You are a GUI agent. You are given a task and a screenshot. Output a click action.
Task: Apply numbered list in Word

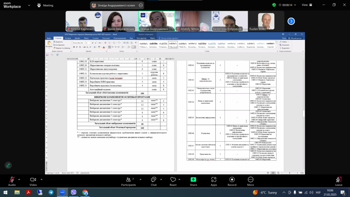pos(114,43)
